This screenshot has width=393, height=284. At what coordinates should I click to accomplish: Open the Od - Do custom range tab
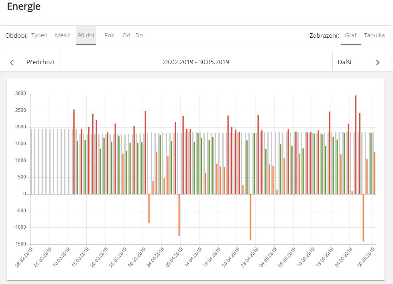tap(132, 35)
